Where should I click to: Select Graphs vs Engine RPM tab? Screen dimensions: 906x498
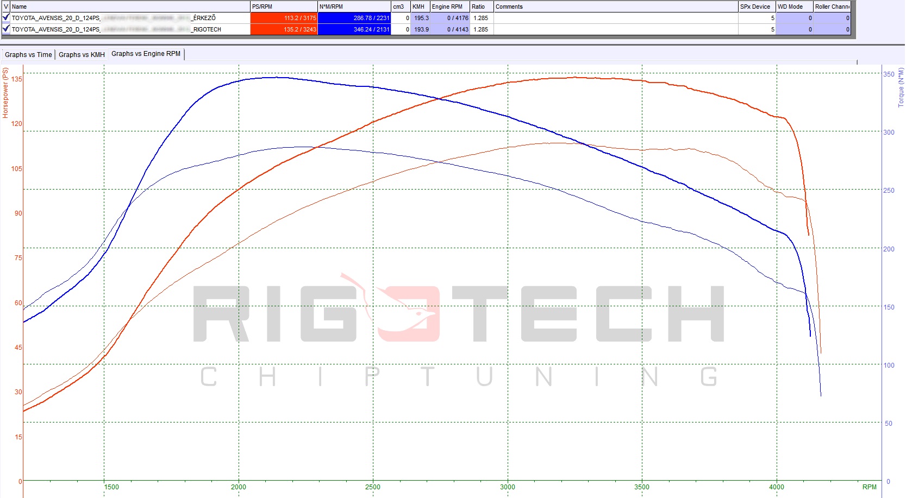tap(146, 54)
